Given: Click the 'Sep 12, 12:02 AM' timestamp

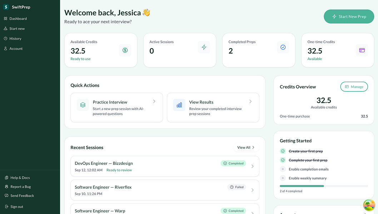Looking at the screenshot, I should coord(89,170).
